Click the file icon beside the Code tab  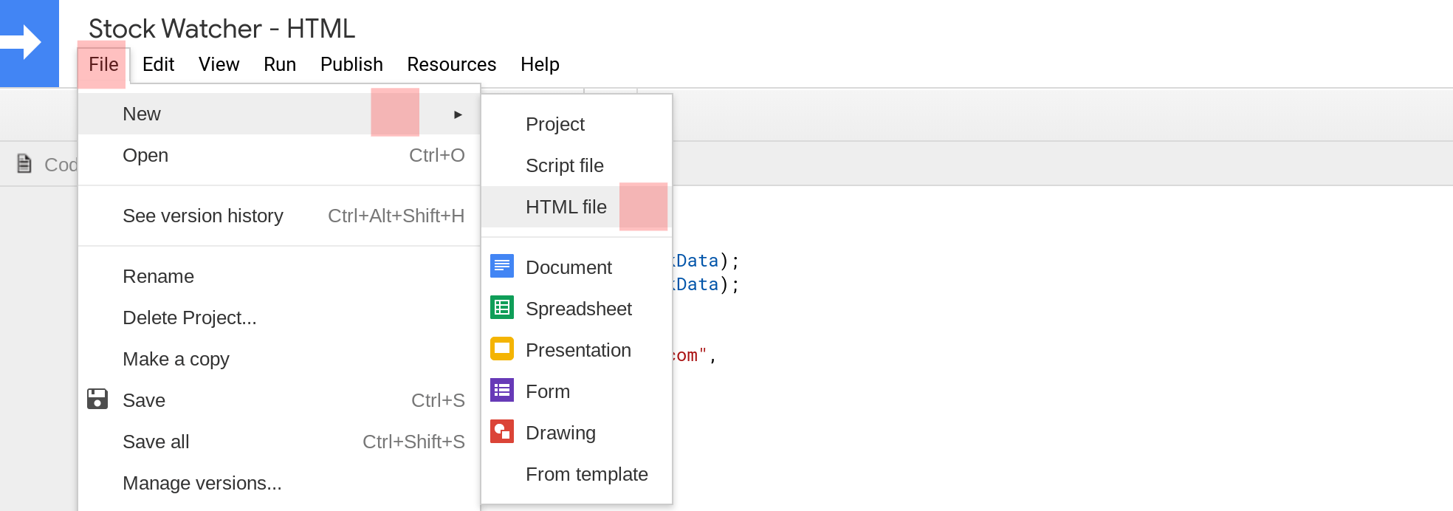24,163
